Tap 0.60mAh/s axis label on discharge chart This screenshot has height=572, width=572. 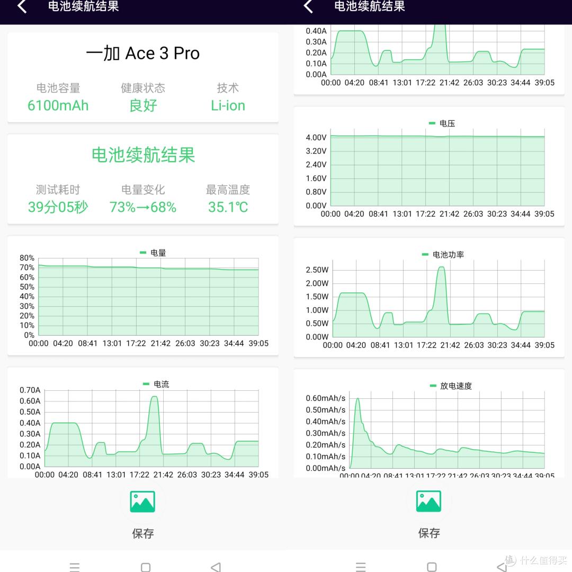point(325,398)
